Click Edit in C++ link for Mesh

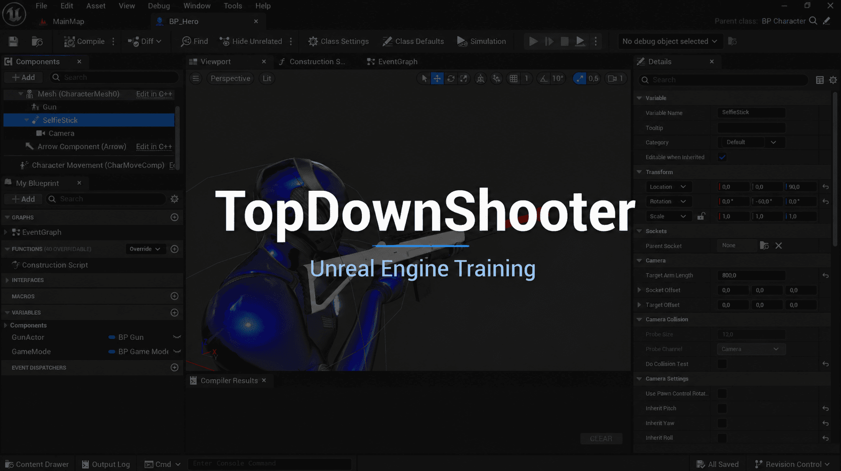[154, 94]
